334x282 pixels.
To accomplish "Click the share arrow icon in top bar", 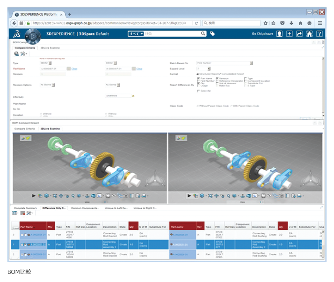I will 299,34.
